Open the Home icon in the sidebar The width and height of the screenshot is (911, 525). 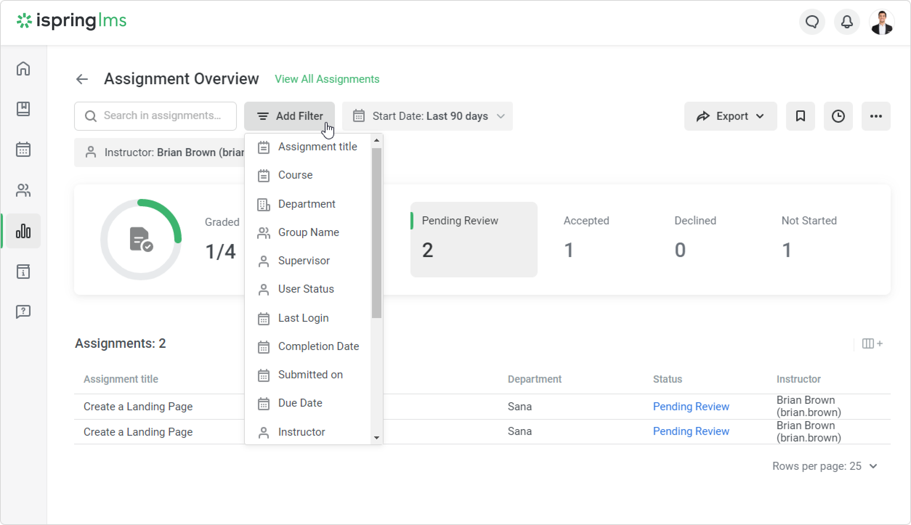coord(23,68)
